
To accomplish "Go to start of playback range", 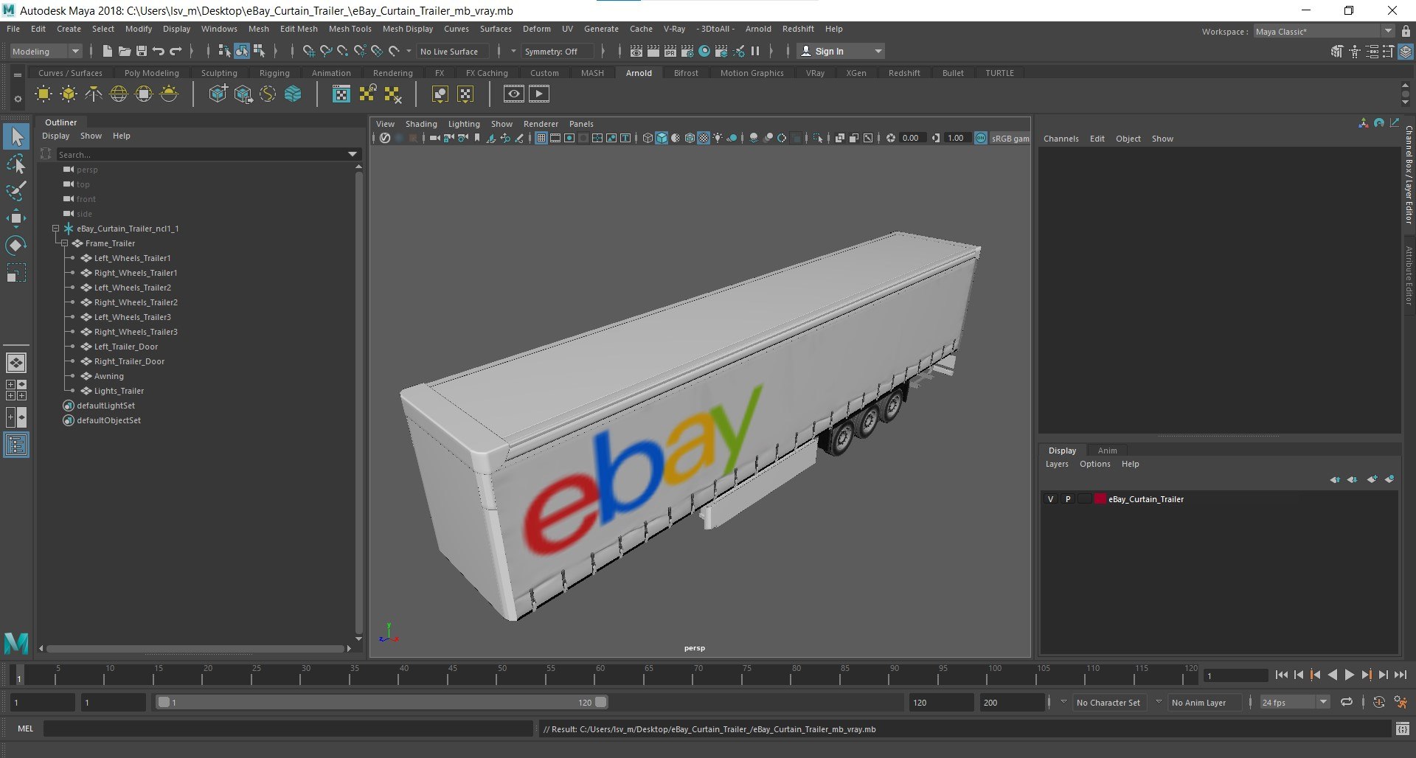I will [1281, 675].
